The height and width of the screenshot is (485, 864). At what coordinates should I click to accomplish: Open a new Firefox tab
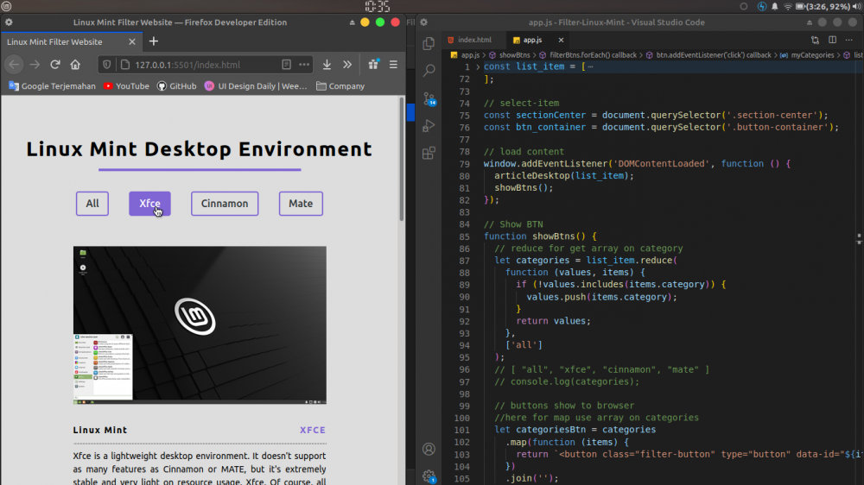coord(153,41)
